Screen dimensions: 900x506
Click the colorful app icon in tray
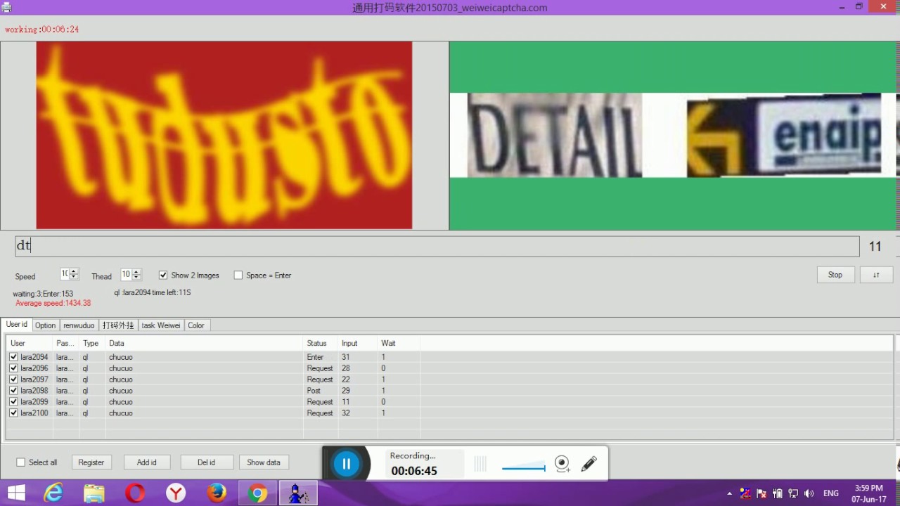[746, 493]
